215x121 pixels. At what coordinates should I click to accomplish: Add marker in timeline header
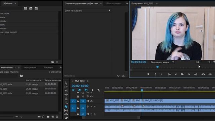92,90
